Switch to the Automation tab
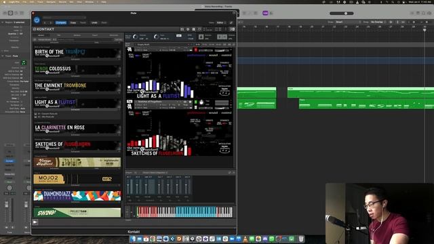The height and width of the screenshot is (244, 434). [x=114, y=35]
